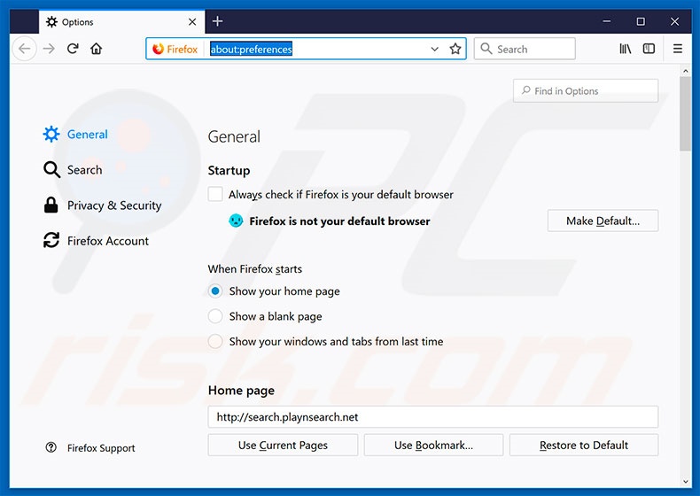The width and height of the screenshot is (700, 496).
Task: Click the Make Default button
Action: (x=603, y=221)
